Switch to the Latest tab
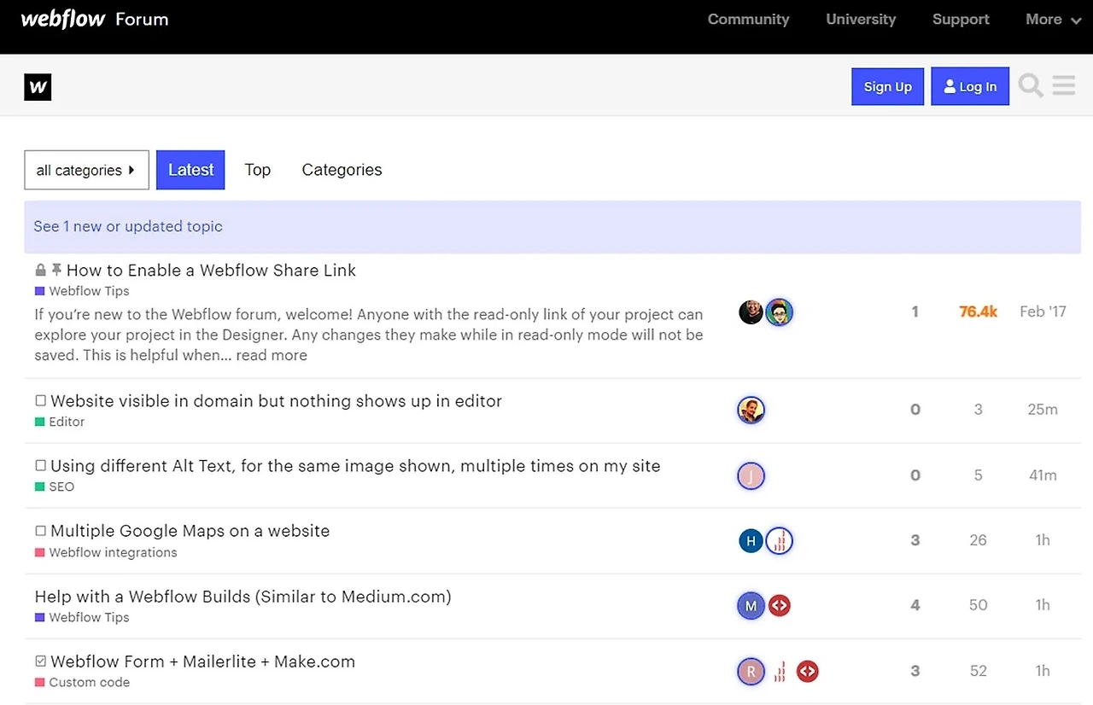Viewport: 1093px width, 705px height. coord(190,170)
